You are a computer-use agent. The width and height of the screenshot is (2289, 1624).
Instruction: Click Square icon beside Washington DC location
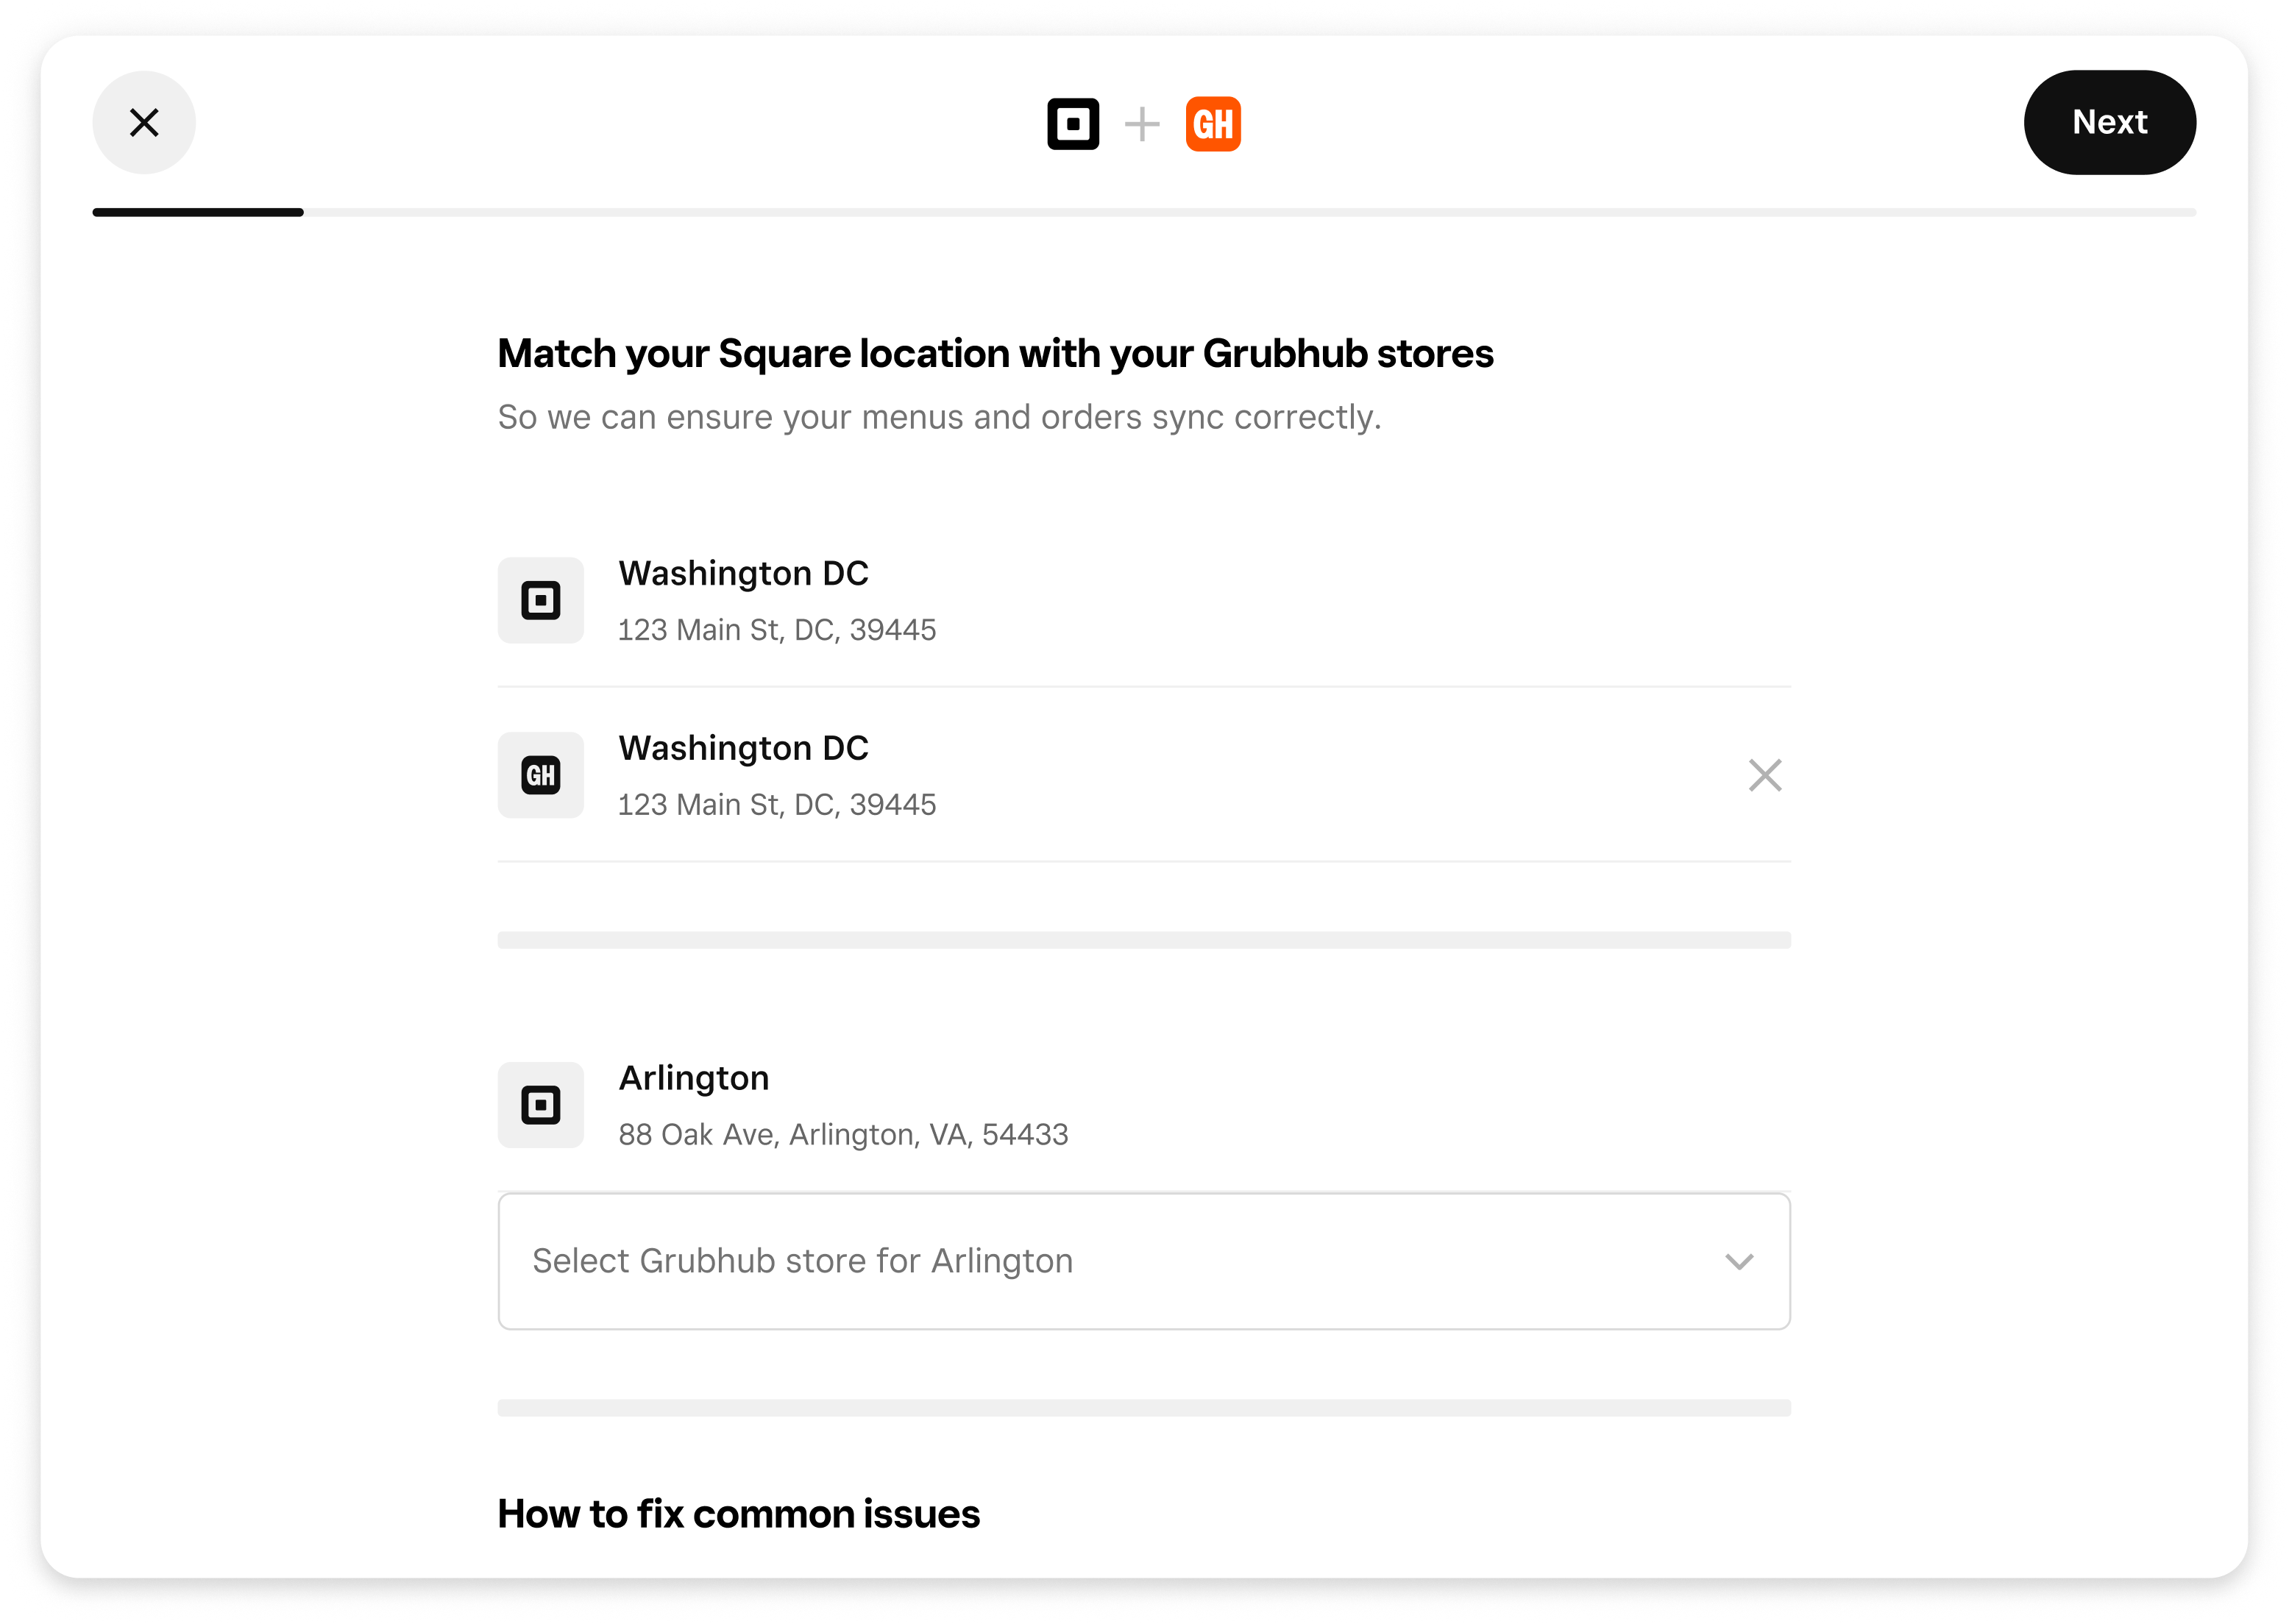pos(540,600)
